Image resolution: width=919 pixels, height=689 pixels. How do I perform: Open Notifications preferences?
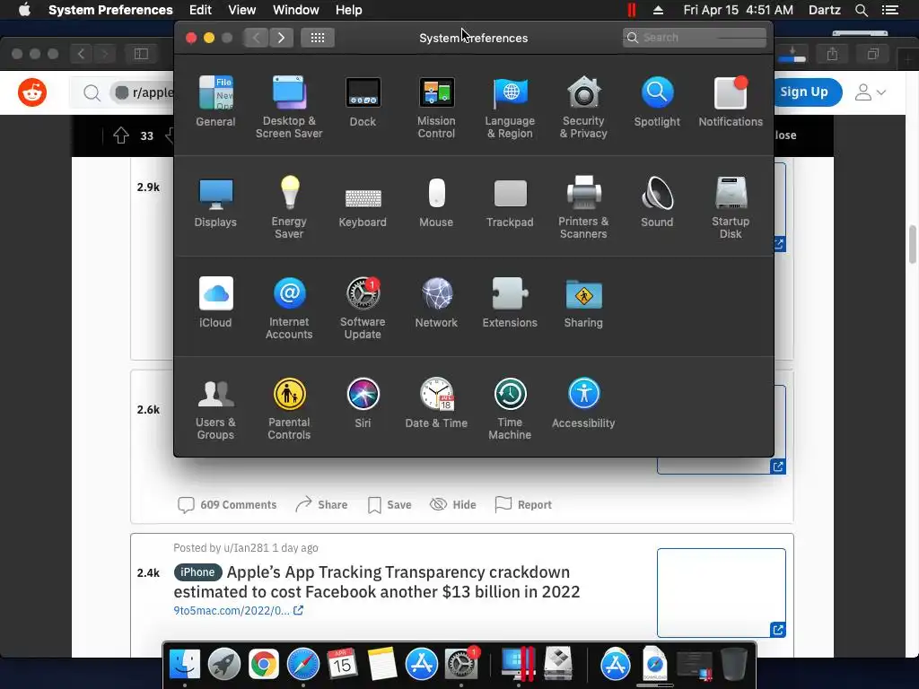731,101
